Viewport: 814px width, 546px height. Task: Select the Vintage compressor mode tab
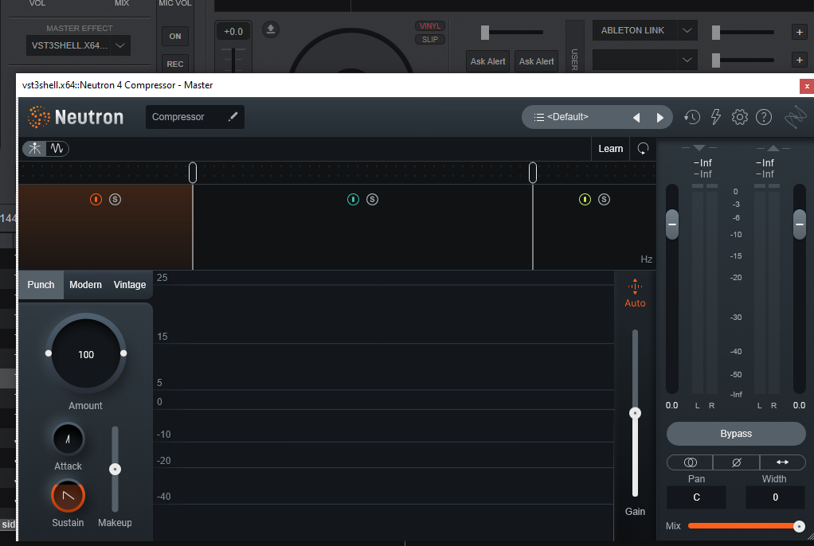pos(130,285)
